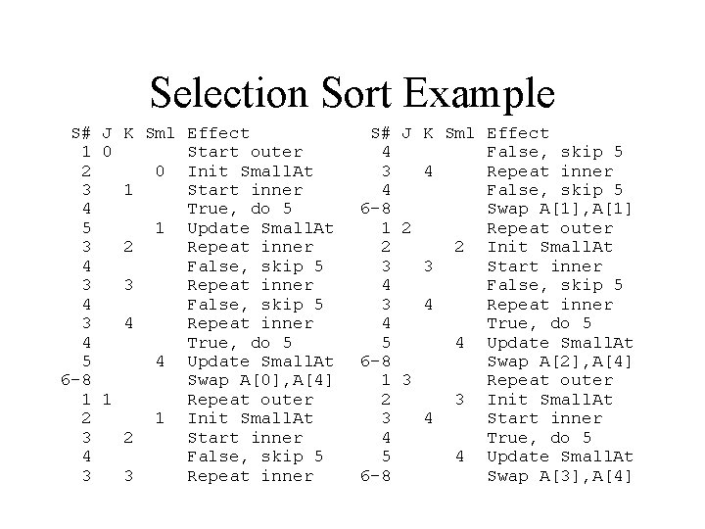The width and height of the screenshot is (705, 529).
Task: Select the right column Effect header
Action: tap(518, 133)
